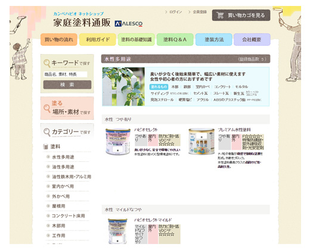This screenshot has width=310, height=250.
Task: Click the ALESCO logo
Action: point(129,24)
